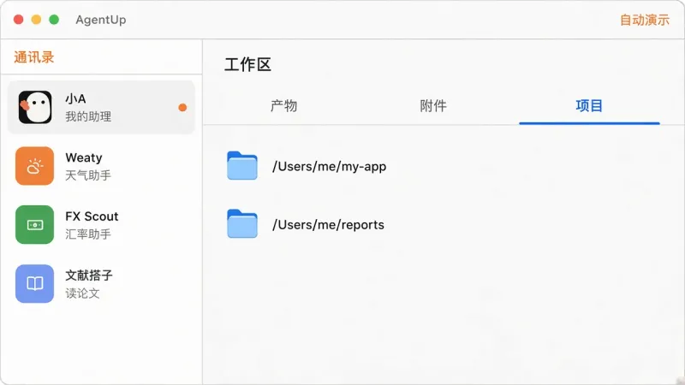Image resolution: width=685 pixels, height=385 pixels.
Task: Click the FX Scout money icon
Action: (x=34, y=225)
